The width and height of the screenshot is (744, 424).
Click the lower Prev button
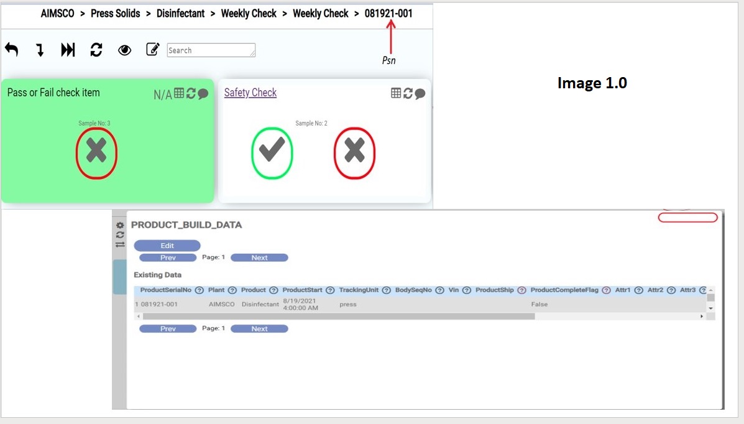point(168,328)
